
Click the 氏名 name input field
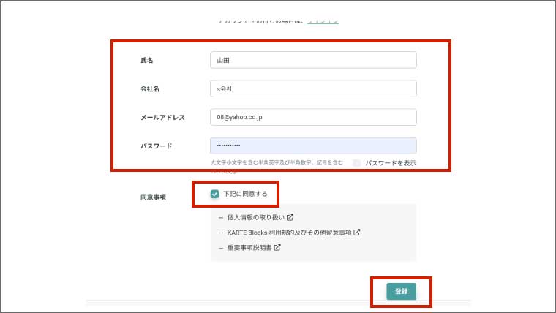[313, 60]
